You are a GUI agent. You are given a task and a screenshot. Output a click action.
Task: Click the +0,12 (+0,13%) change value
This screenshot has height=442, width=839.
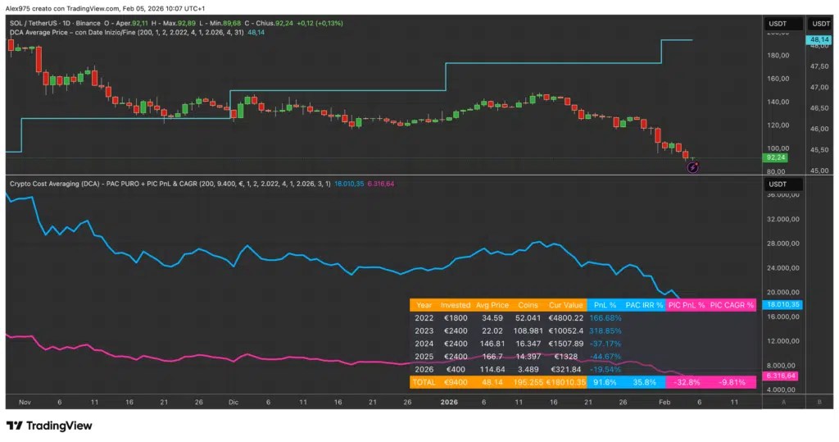[320, 23]
